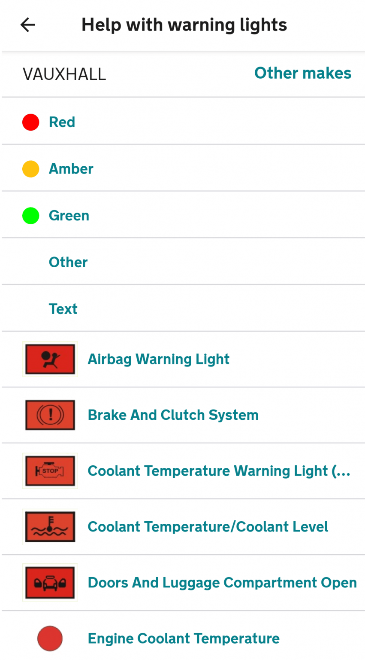365x660 pixels.
Task: Tap the back arrow icon
Action: [x=28, y=25]
